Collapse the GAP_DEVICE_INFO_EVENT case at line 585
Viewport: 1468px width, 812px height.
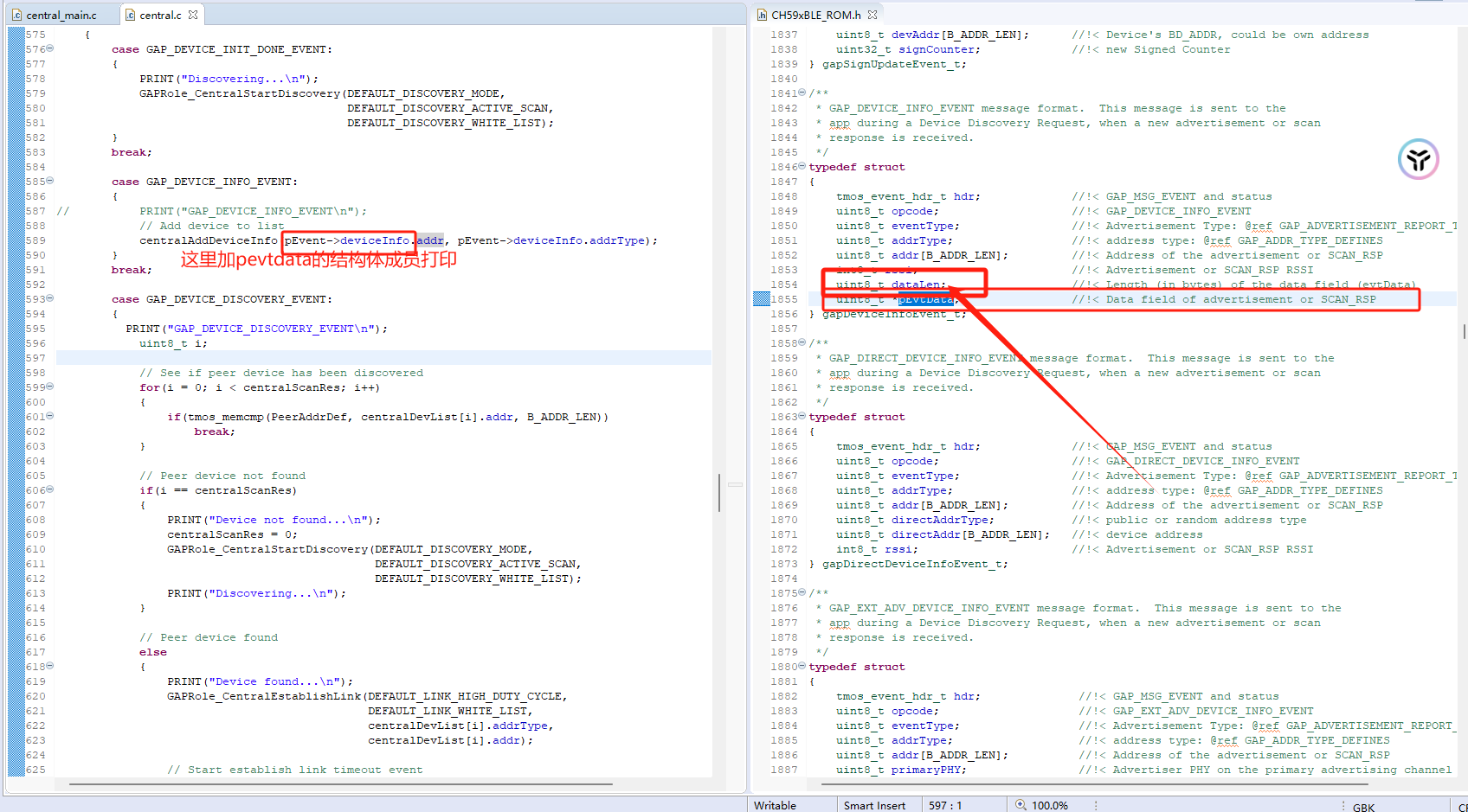(x=50, y=181)
